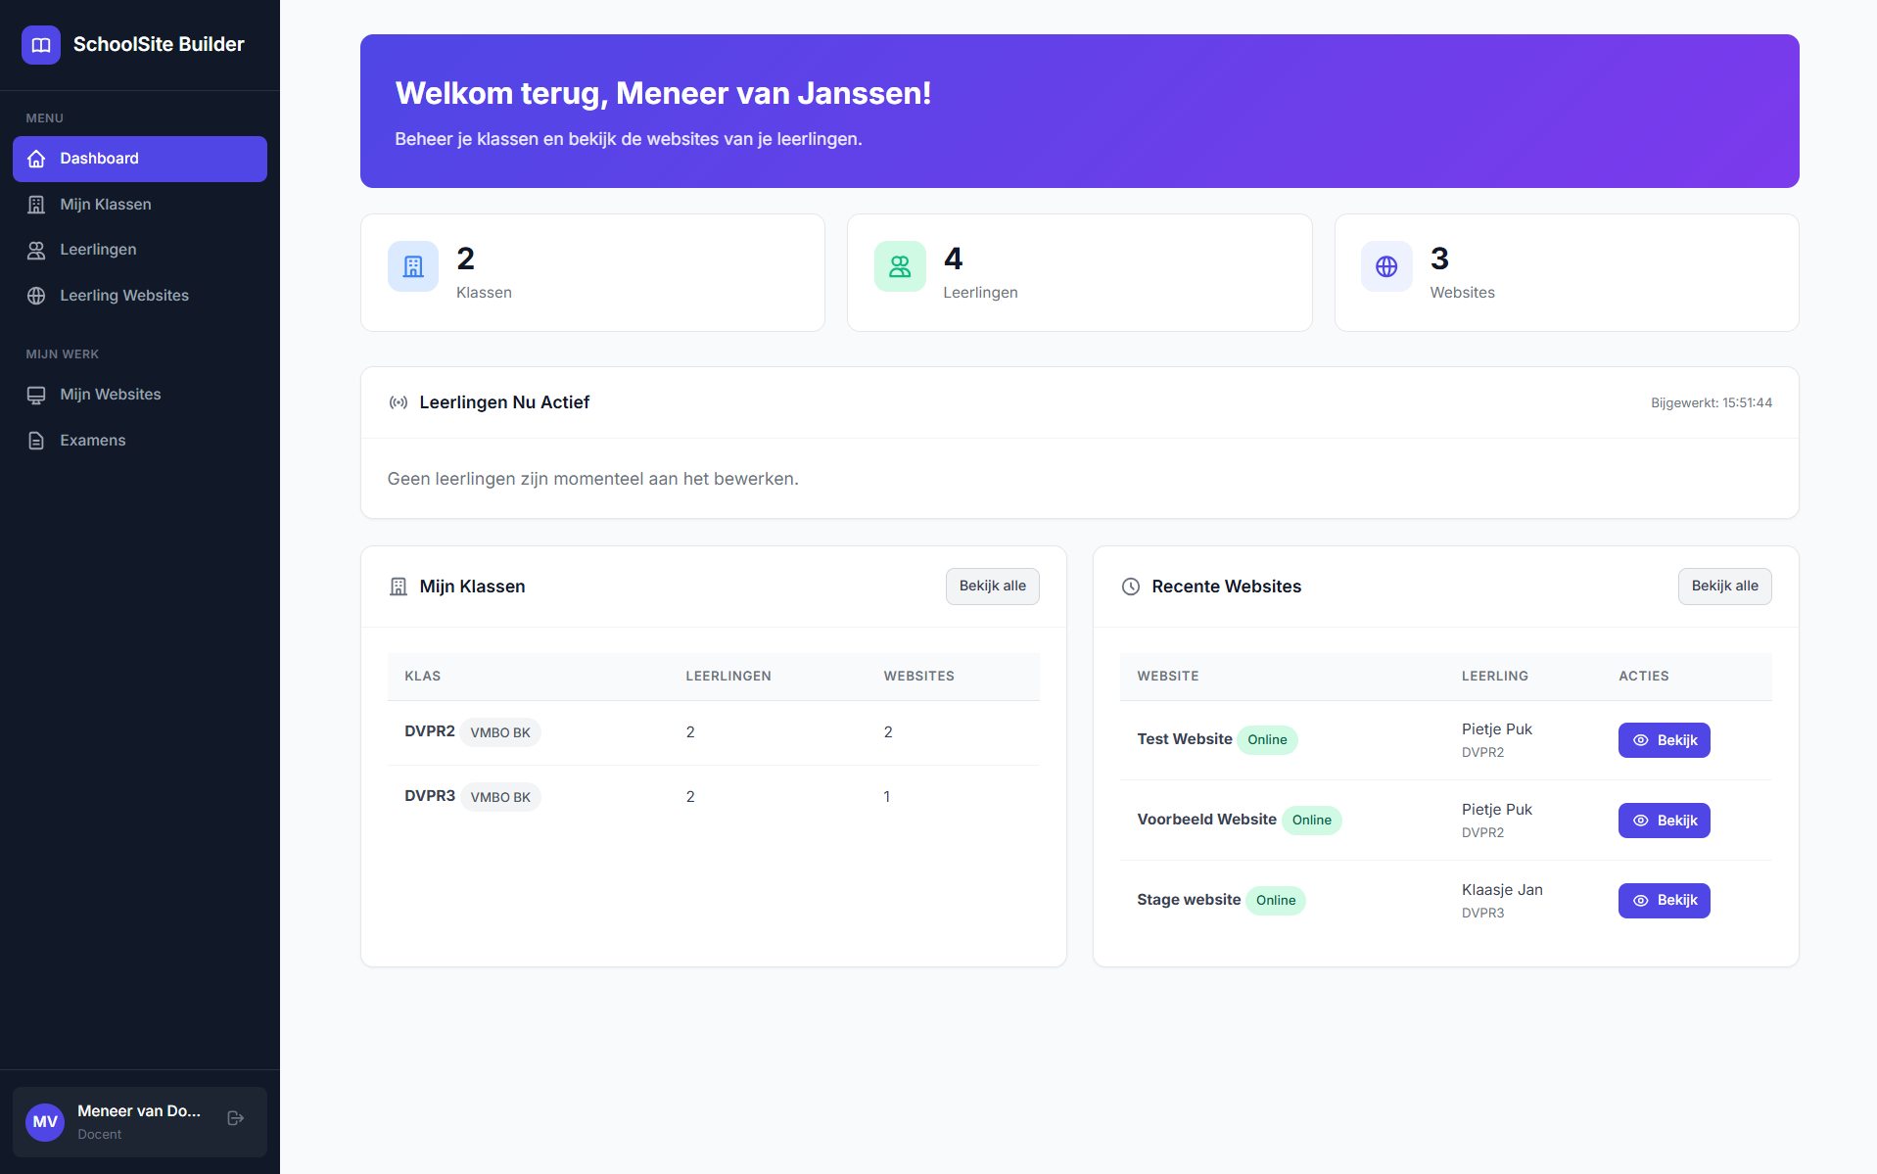
Task: Open the Dashboard menu item
Action: (x=140, y=159)
